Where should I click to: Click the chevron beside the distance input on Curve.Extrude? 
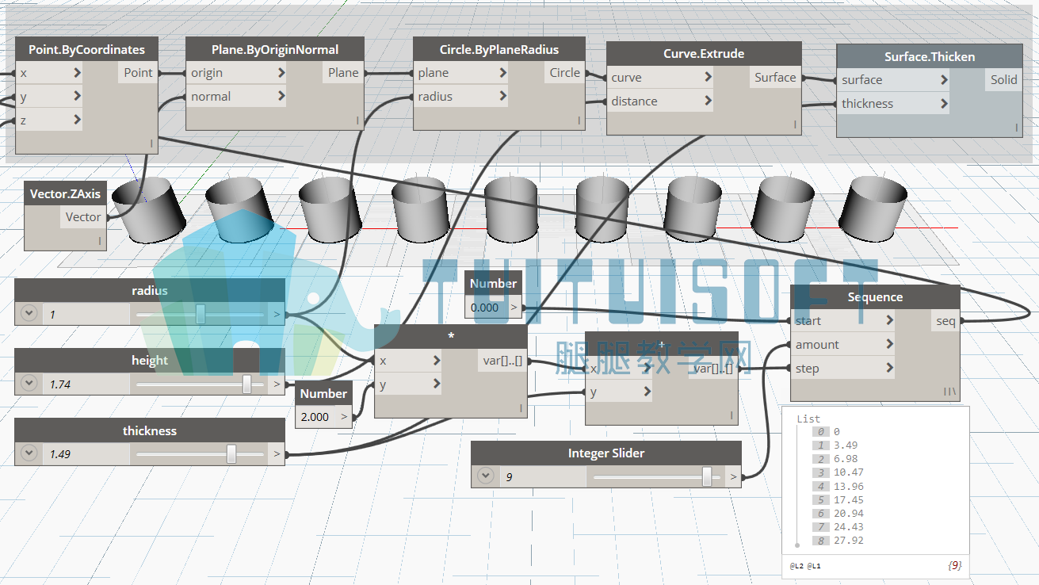coord(708,101)
